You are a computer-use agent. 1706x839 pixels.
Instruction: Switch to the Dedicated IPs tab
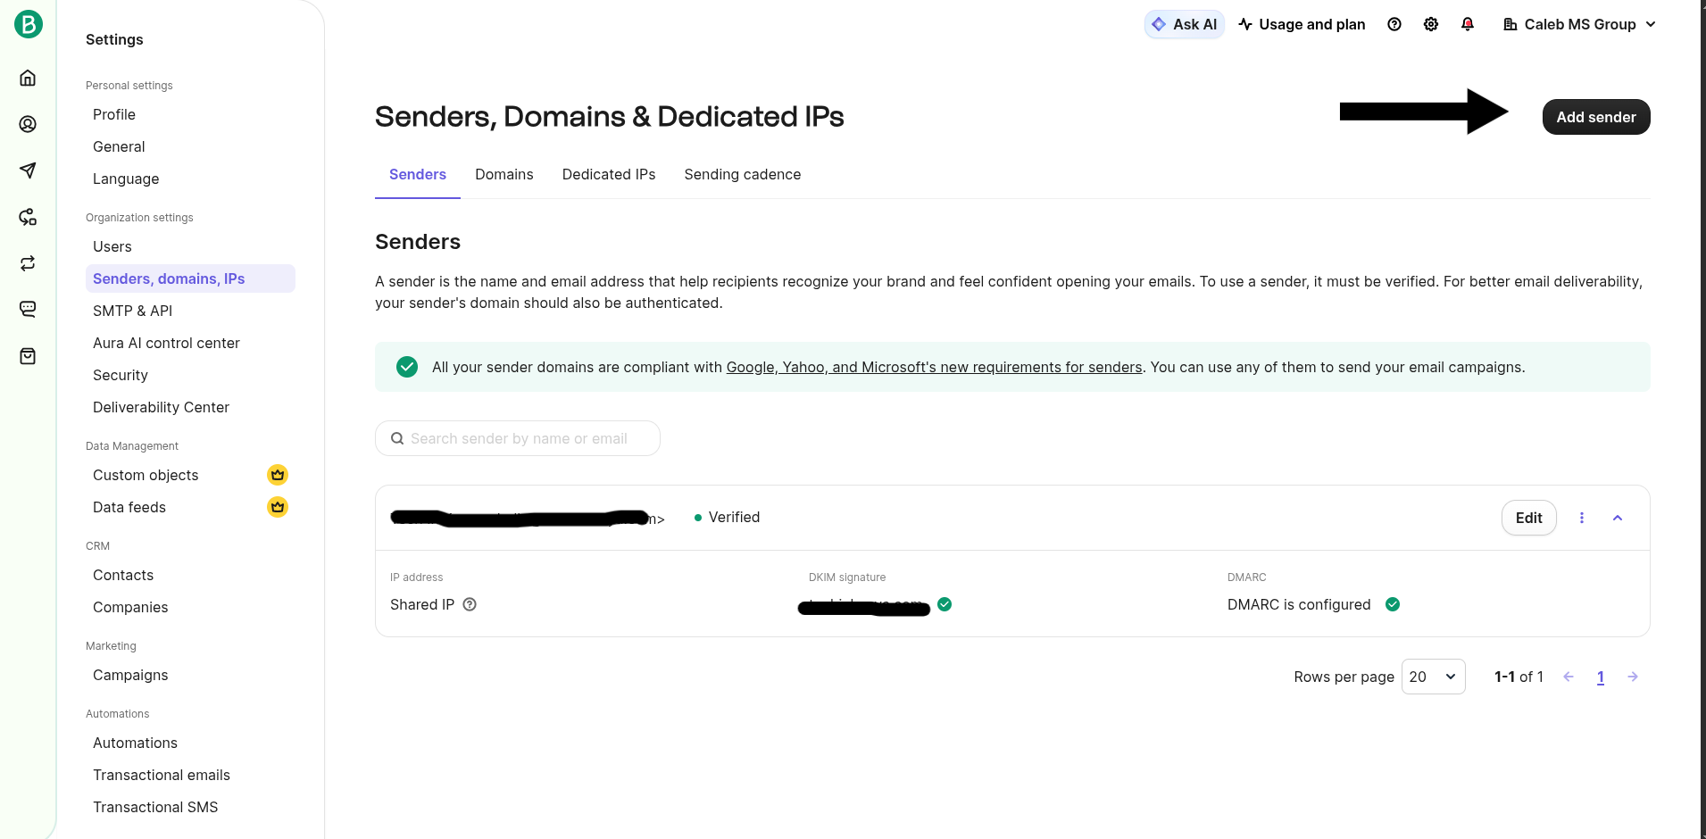pyautogui.click(x=609, y=175)
